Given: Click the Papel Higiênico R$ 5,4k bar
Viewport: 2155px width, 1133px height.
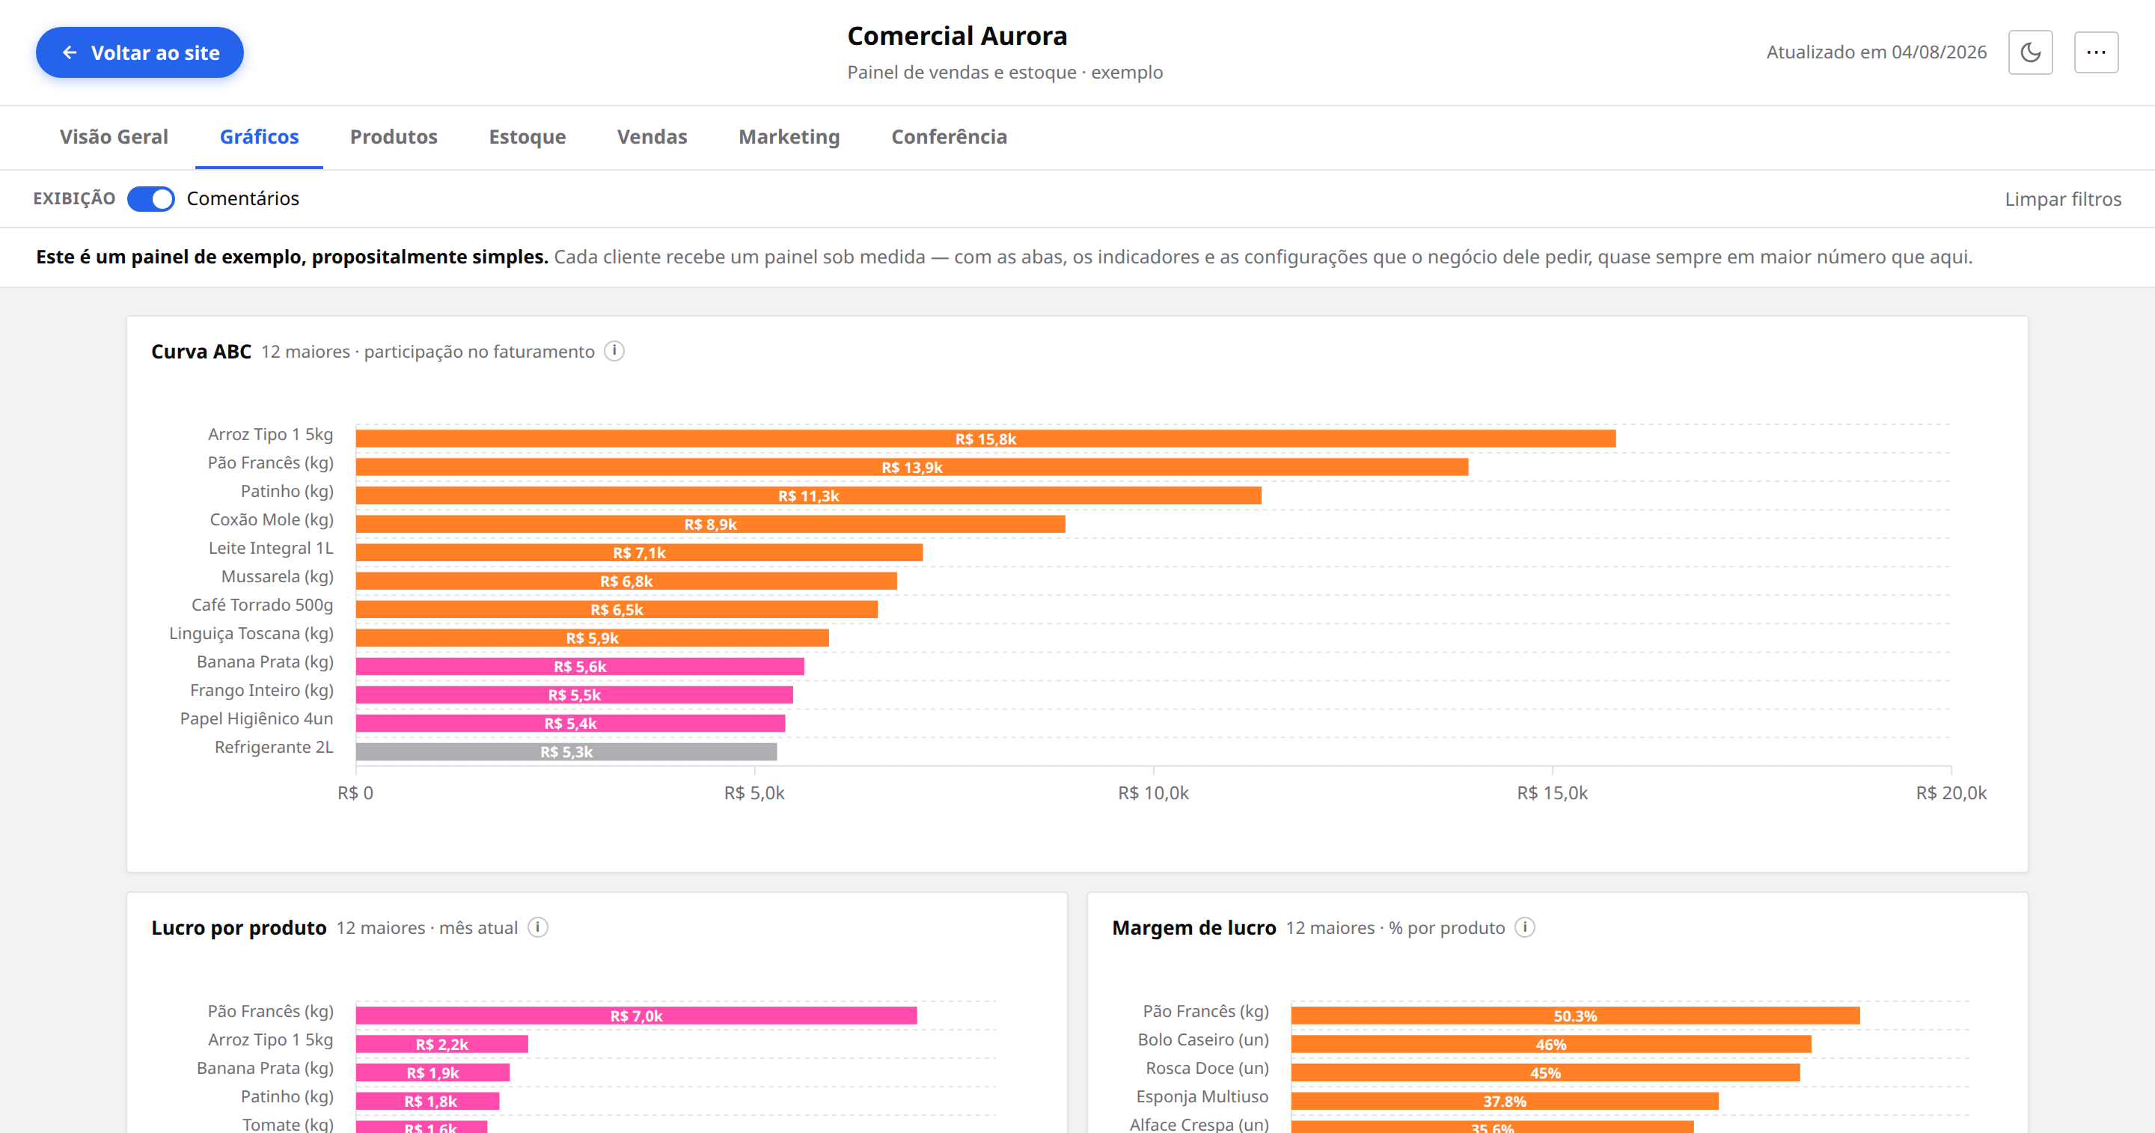Looking at the screenshot, I should click(x=570, y=723).
